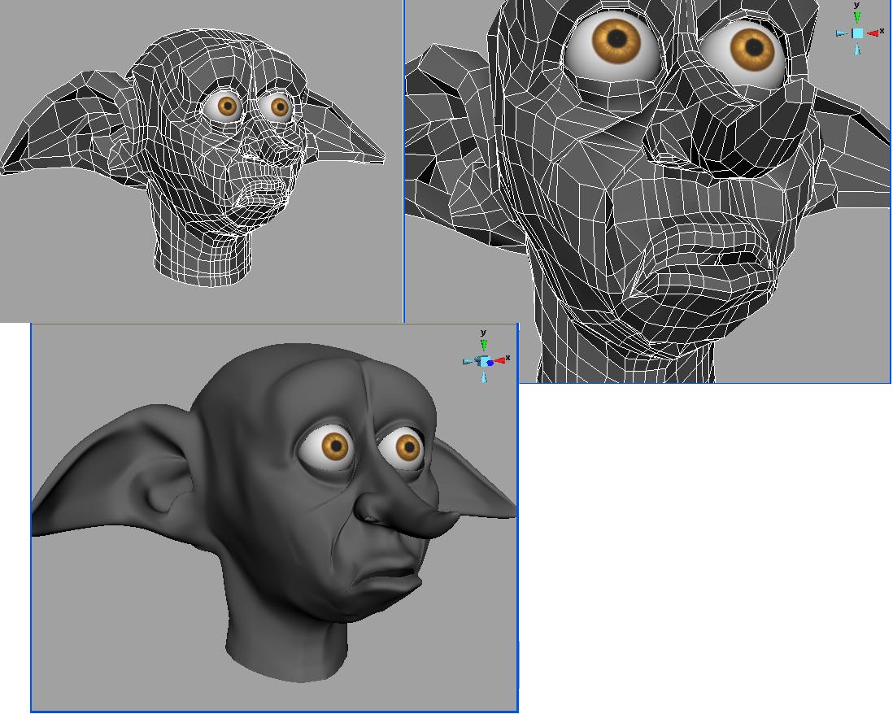
Task: Click left cyan cone of smooth shaded view gizmo
Action: coord(468,362)
